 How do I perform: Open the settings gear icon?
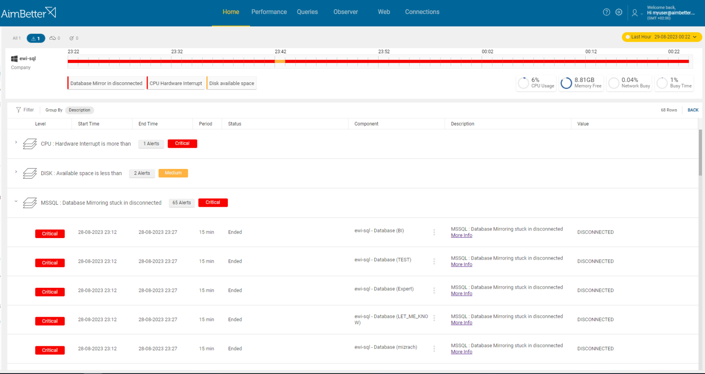click(619, 12)
